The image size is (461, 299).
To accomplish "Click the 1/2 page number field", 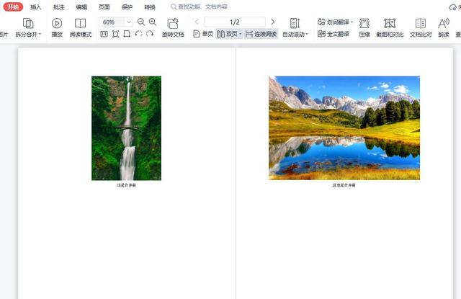I will pos(235,22).
